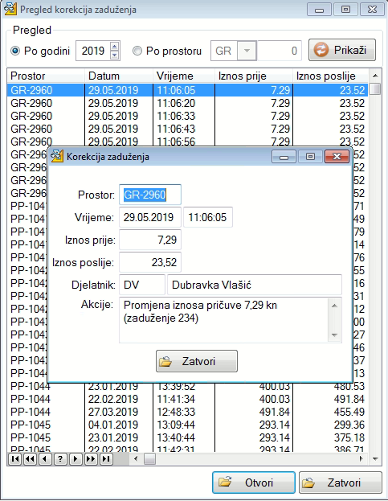Decrease the year with down spinner
The width and height of the screenshot is (388, 501).
(115, 55)
